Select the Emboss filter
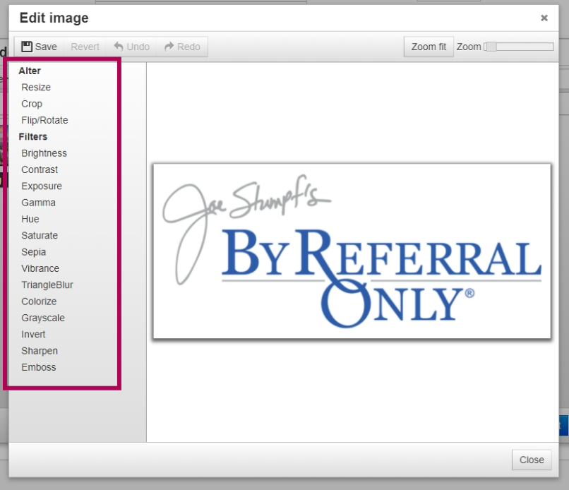This screenshot has width=569, height=490. pyautogui.click(x=38, y=367)
